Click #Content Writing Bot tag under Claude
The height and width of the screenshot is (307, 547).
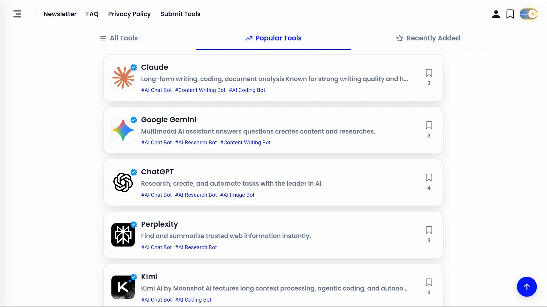point(200,90)
